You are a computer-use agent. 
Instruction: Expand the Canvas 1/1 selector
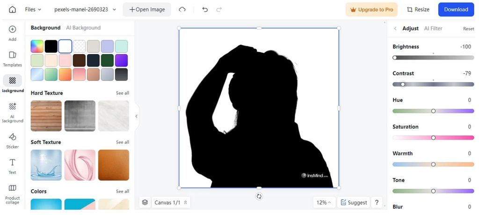pyautogui.click(x=171, y=202)
